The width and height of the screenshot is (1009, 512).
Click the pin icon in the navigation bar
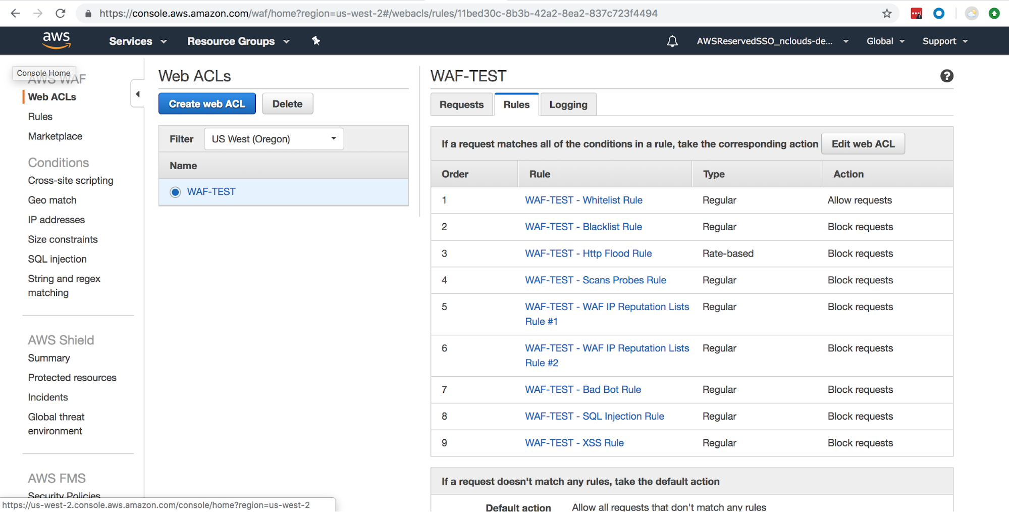[x=316, y=41]
